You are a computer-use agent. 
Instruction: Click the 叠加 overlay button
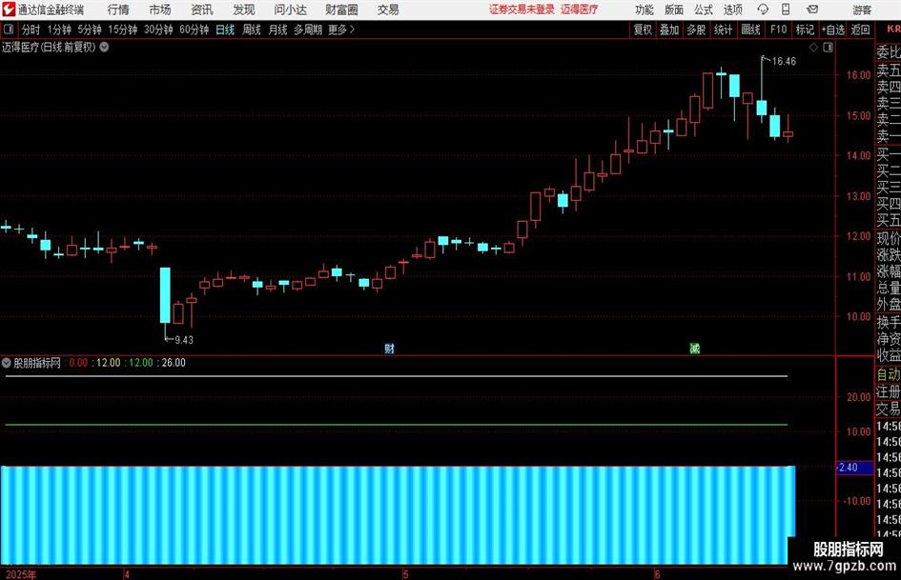[x=669, y=30]
